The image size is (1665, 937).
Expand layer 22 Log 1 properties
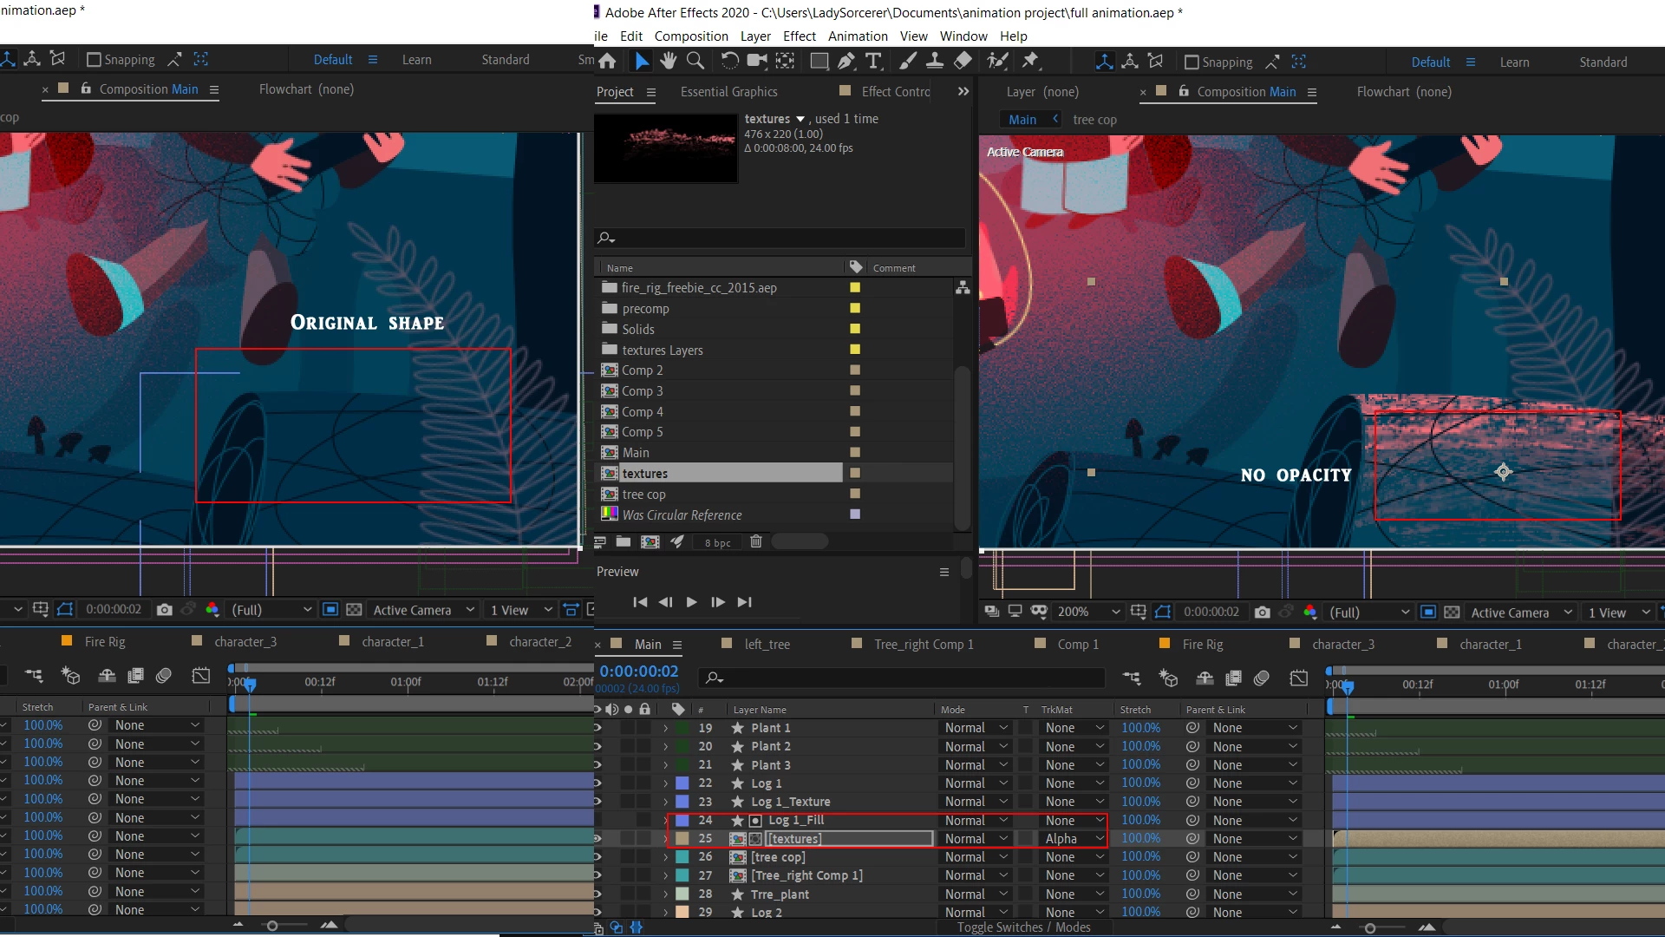(x=666, y=783)
